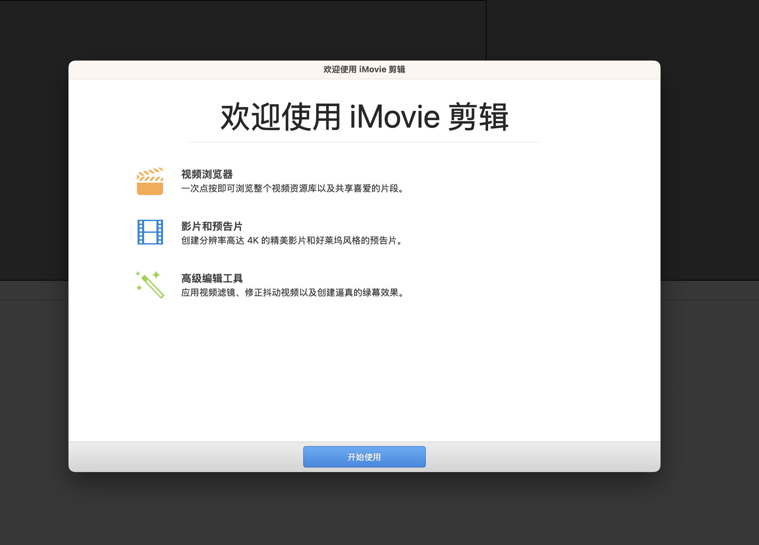Click the large 欢迎使用 iMovie 剪辑 headline
This screenshot has height=545, width=759.
365,117
